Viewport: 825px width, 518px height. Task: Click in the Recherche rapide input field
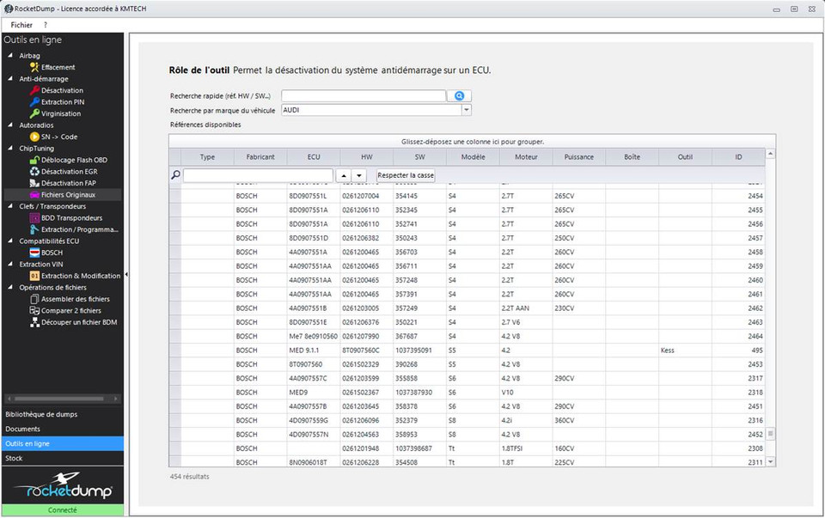(363, 96)
